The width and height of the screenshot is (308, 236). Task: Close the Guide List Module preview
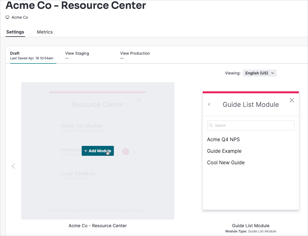click(292, 100)
